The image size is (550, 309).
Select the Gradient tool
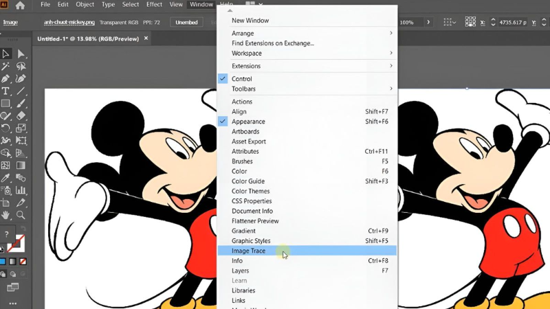coord(21,165)
